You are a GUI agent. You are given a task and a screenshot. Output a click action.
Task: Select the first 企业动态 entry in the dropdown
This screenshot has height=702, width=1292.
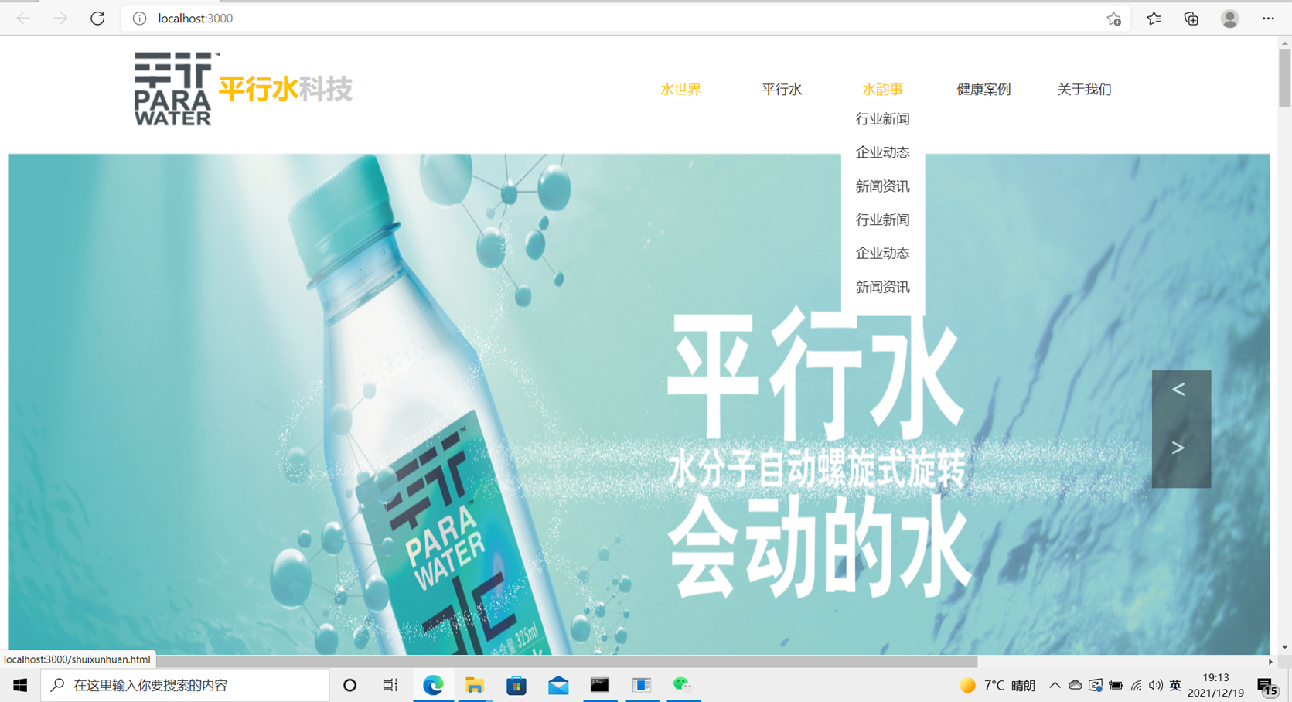click(882, 152)
